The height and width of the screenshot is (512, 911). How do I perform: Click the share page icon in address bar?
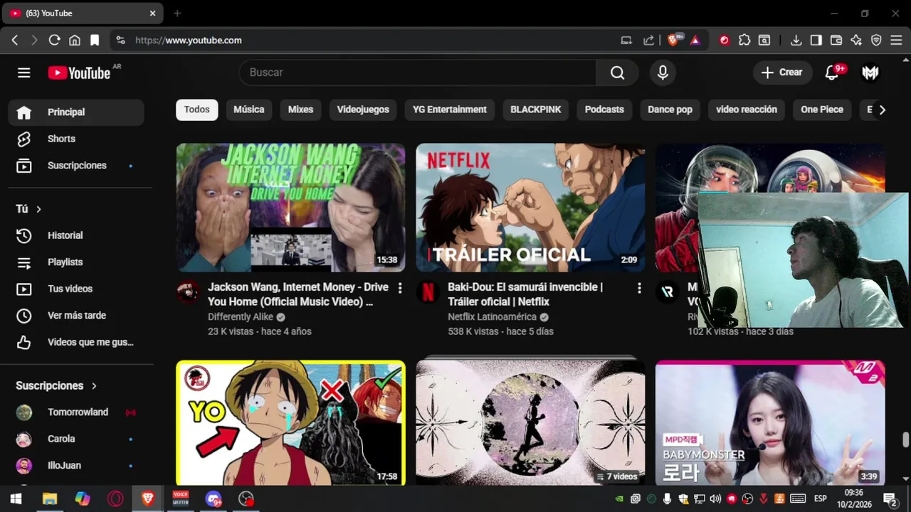[x=648, y=41]
